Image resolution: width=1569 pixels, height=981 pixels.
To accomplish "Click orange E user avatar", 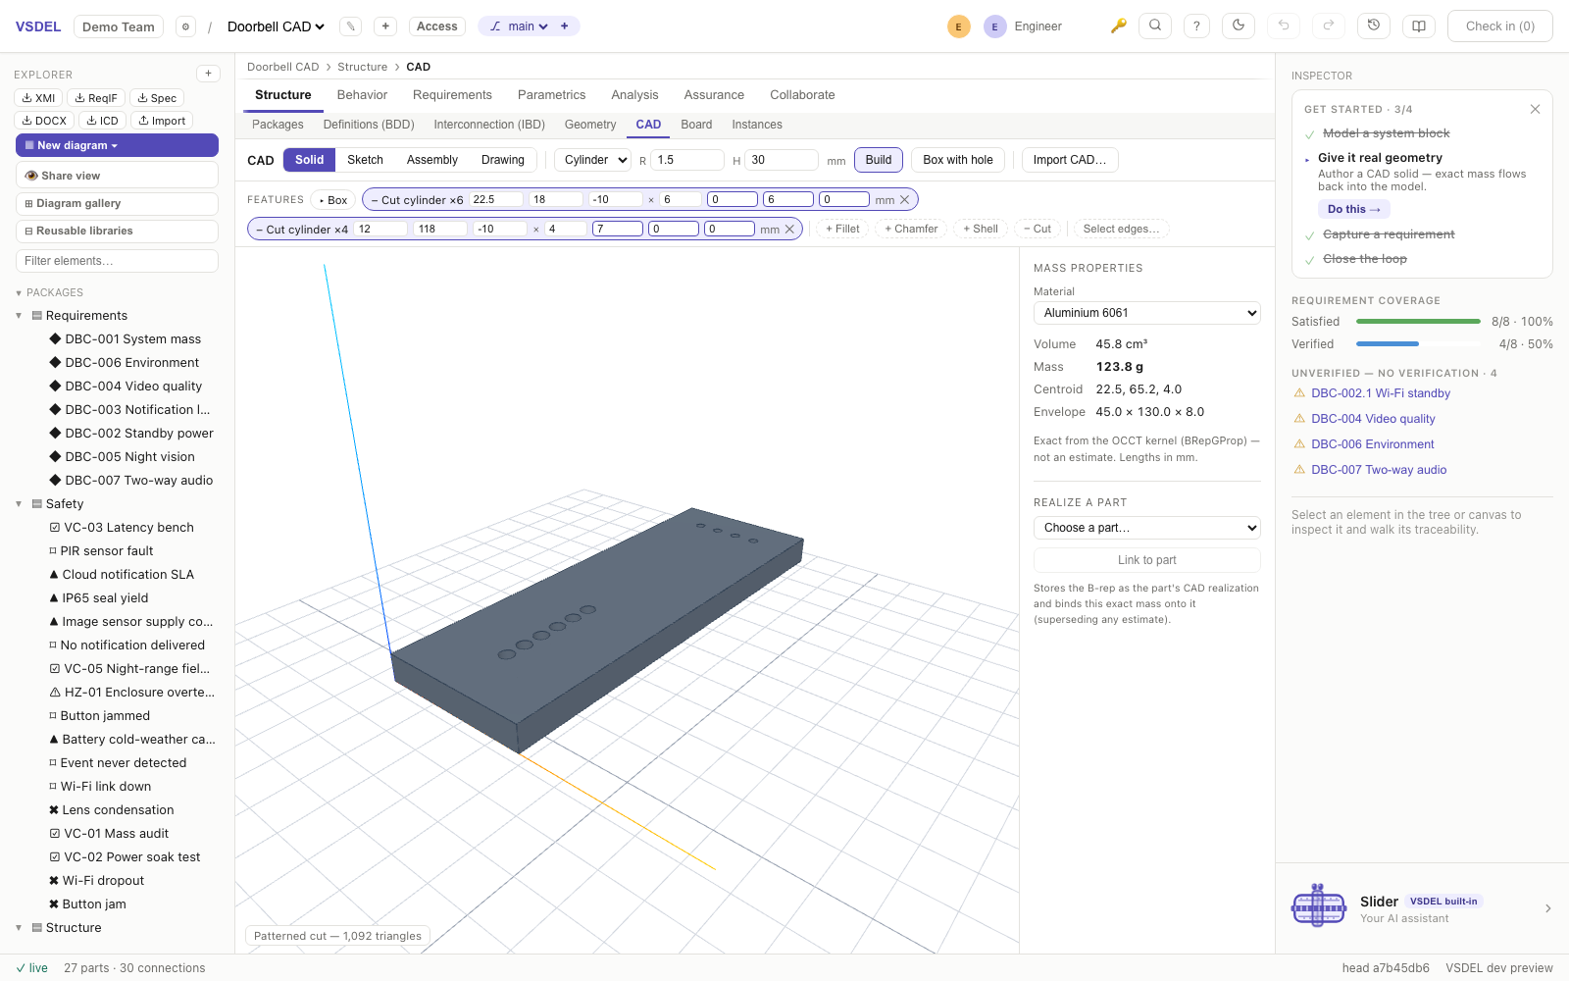I will click(959, 26).
